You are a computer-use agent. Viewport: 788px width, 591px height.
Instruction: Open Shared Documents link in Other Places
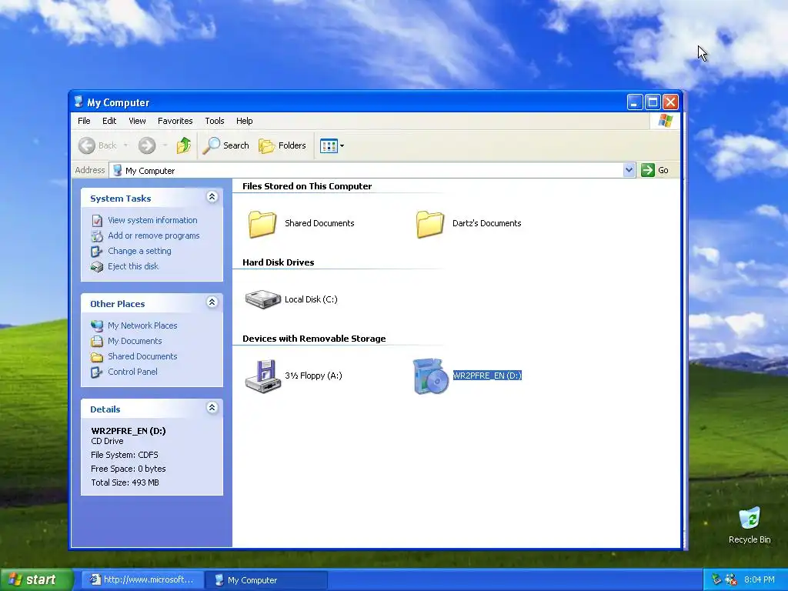[x=142, y=356]
